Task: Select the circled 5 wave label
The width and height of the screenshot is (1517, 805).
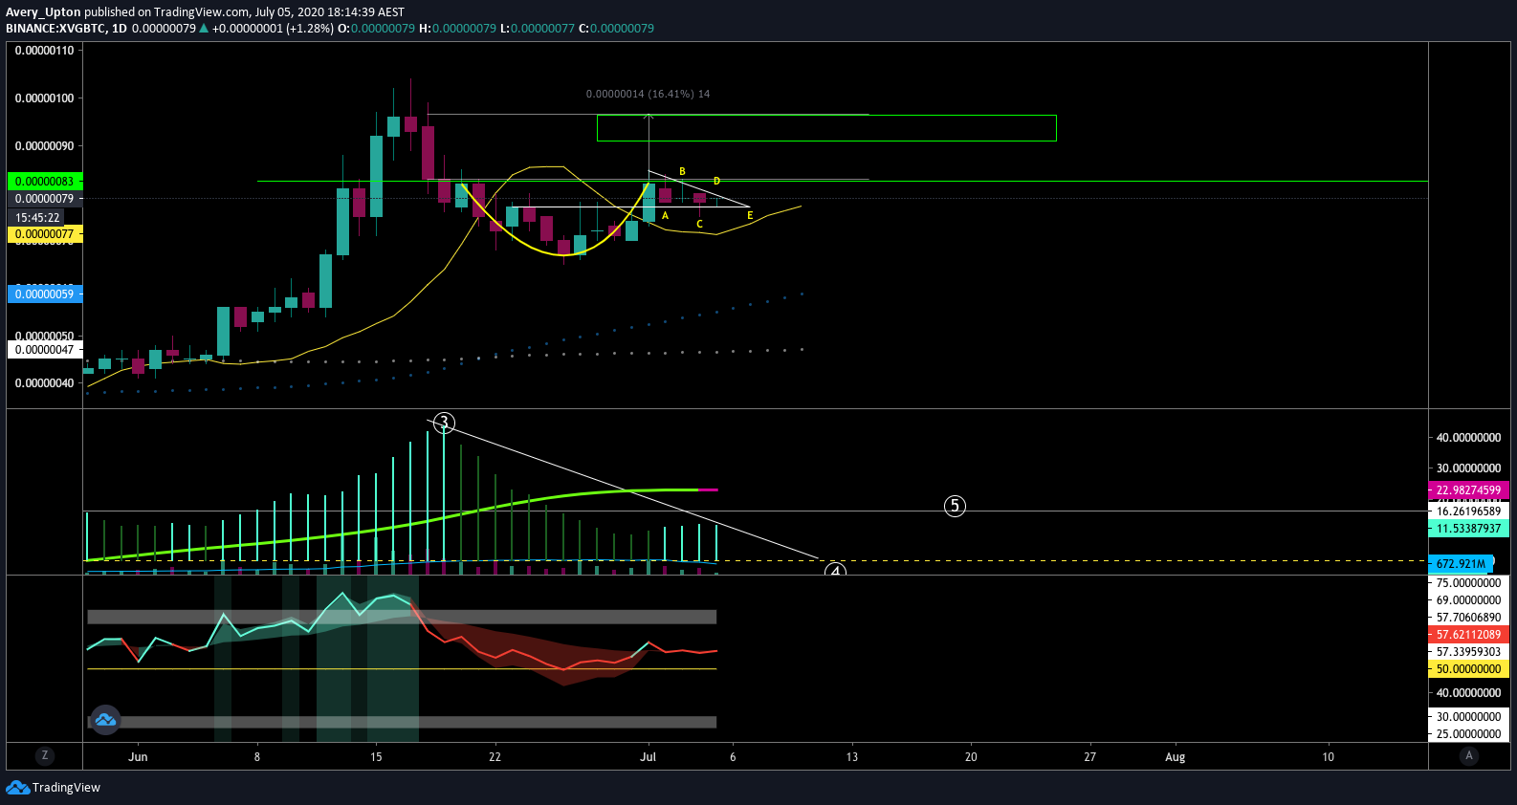Action: [955, 506]
